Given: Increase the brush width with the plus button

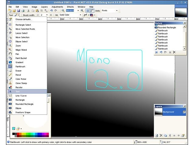Looking at the screenshot, I should (x=51, y=15).
